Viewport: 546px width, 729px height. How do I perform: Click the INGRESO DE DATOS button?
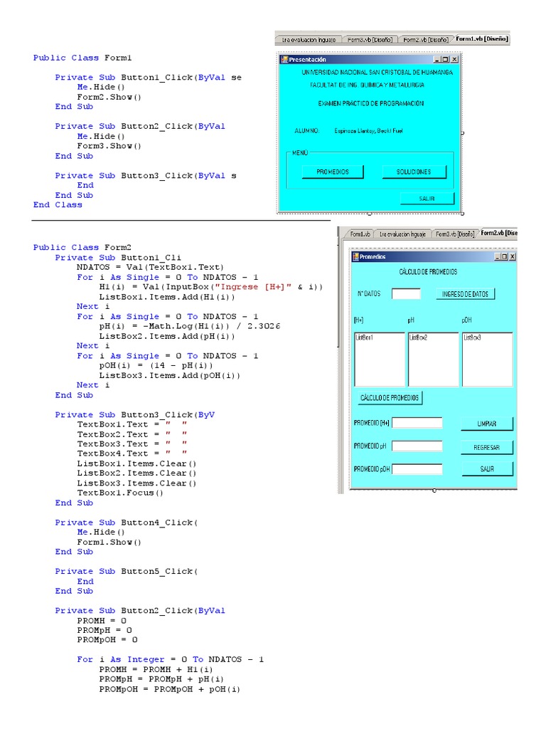pyautogui.click(x=465, y=294)
